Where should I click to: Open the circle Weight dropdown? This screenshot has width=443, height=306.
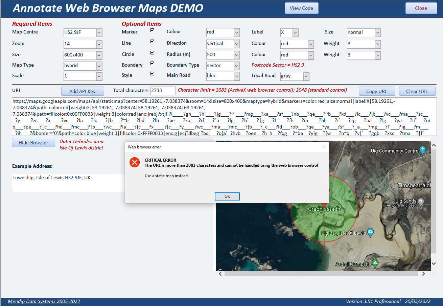378,55
